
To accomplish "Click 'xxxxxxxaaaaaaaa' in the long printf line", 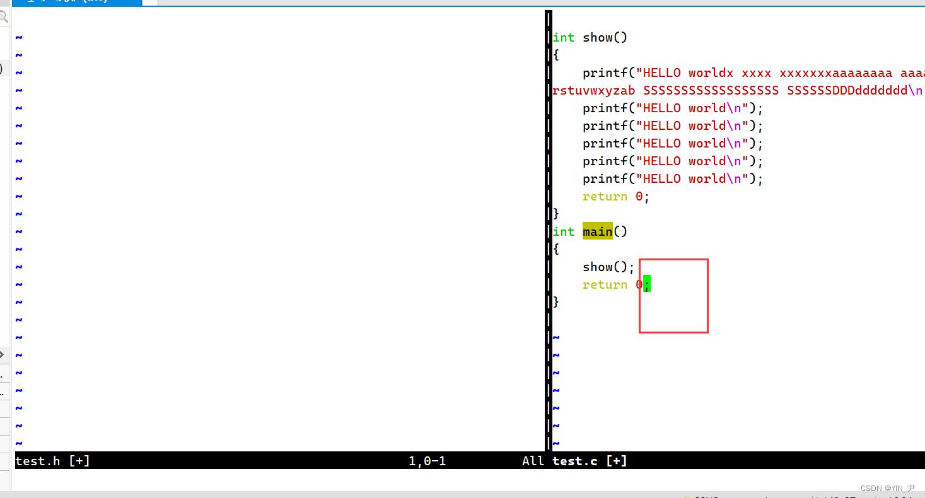I will click(x=836, y=72).
